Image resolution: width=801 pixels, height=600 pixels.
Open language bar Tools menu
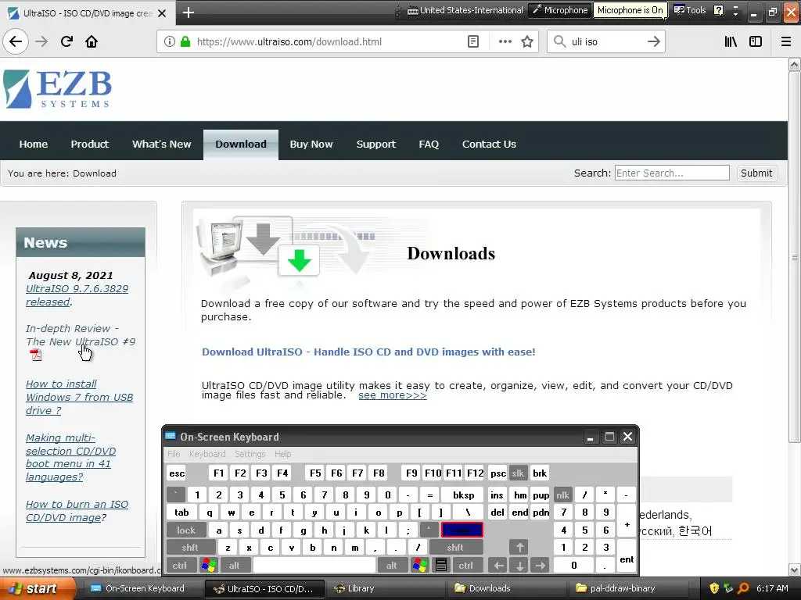[x=690, y=10]
